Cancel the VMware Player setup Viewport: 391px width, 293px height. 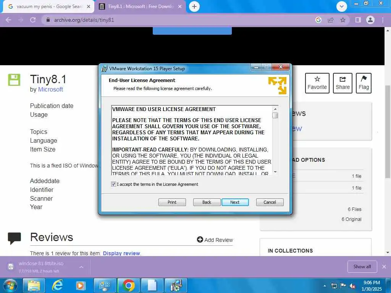[x=270, y=202]
